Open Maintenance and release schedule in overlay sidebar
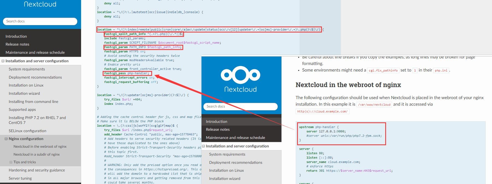 pyautogui.click(x=235, y=138)
